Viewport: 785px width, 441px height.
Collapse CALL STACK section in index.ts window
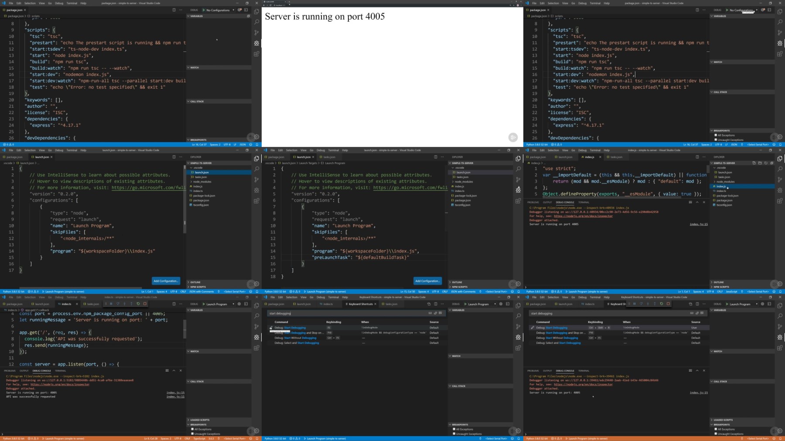pos(219,381)
